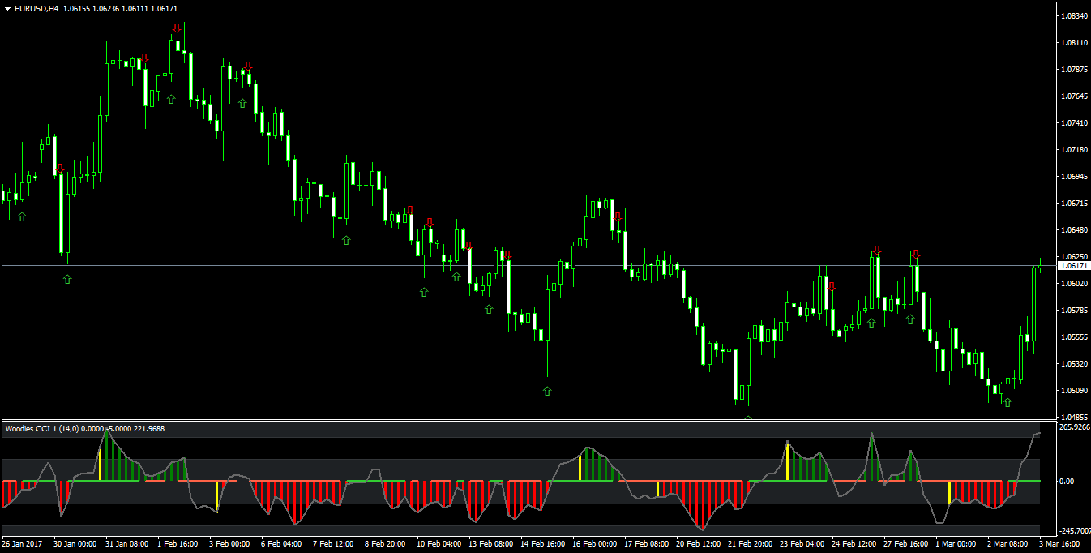Click the 3 Mar 16:00 time label

[x=1061, y=544]
